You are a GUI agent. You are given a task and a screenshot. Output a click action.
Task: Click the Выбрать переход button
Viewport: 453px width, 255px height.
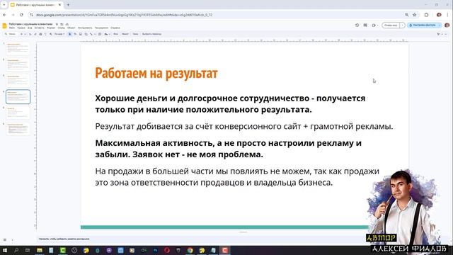(151, 34)
